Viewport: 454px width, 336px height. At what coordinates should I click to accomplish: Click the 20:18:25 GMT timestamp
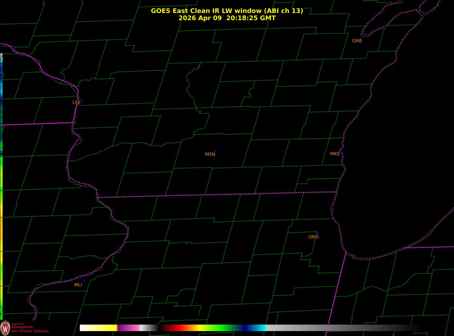click(251, 18)
